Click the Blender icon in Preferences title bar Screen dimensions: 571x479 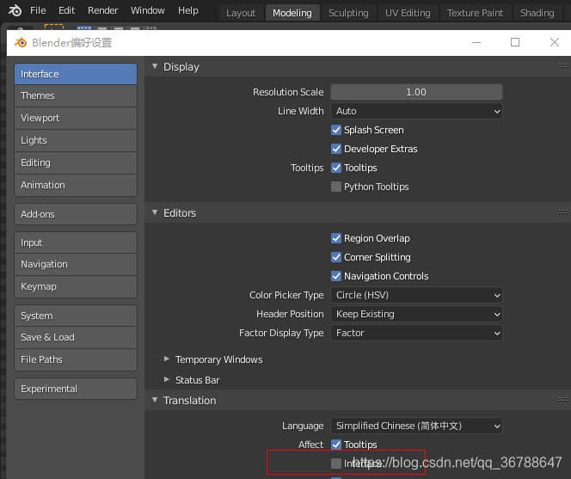(21, 43)
